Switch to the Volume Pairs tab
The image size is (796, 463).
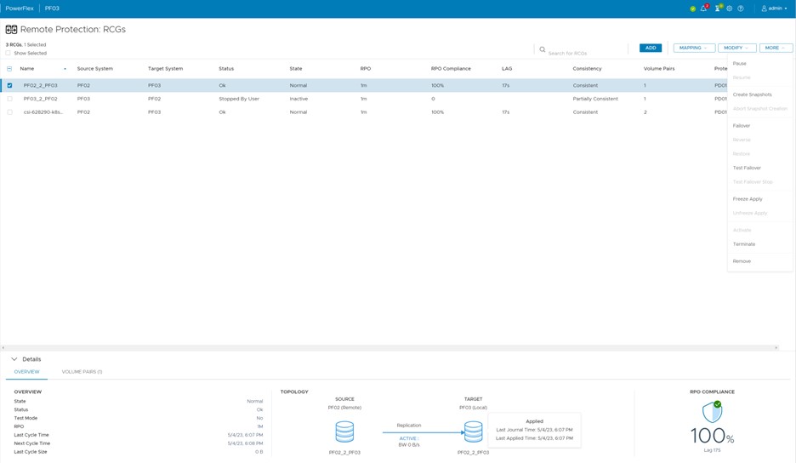82,372
